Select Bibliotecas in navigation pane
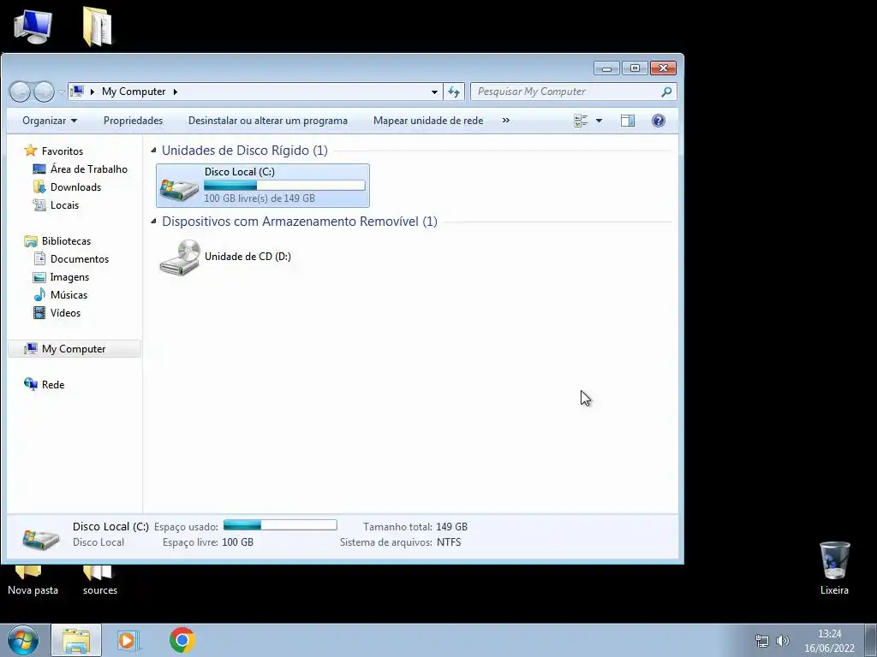The width and height of the screenshot is (877, 657). coord(66,240)
